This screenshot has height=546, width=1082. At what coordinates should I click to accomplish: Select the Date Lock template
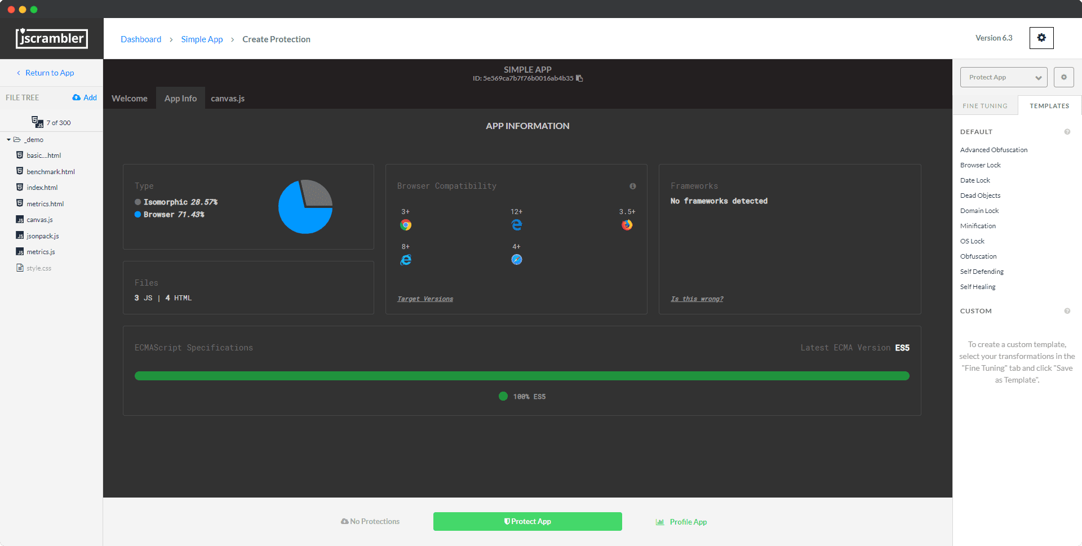point(975,180)
